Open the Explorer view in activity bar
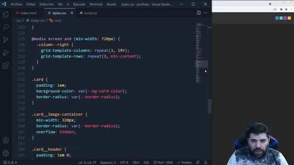Screen dimensions: 294x165 [6, 15]
